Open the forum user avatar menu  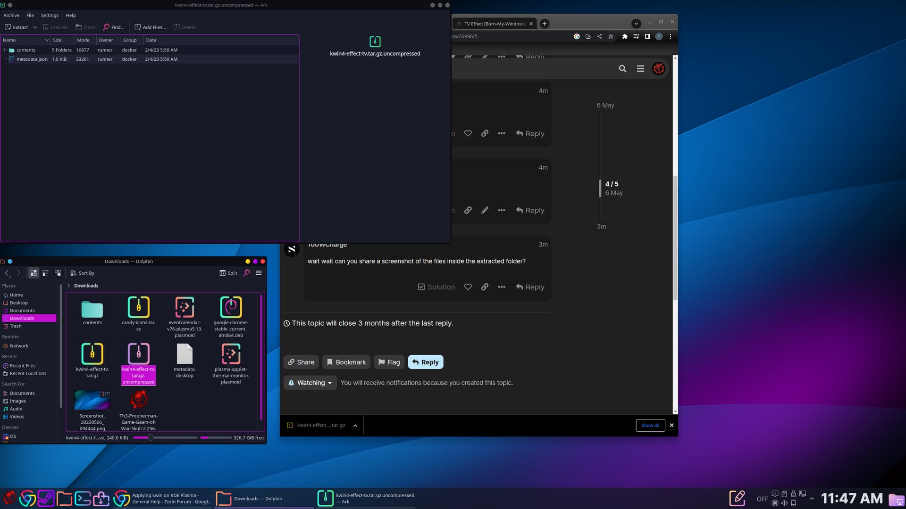tap(658, 69)
